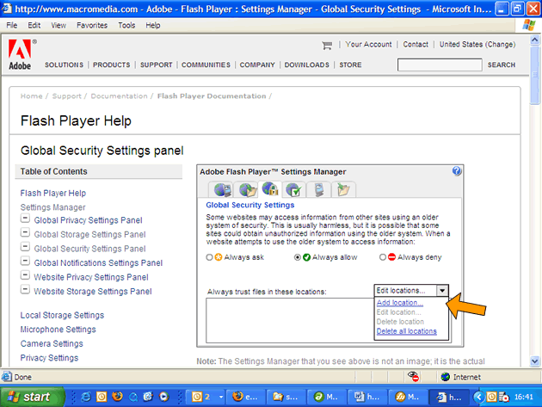Screen dimensions: 542x407
Task: Choose Add location from the dropdown list
Action: click(x=399, y=303)
